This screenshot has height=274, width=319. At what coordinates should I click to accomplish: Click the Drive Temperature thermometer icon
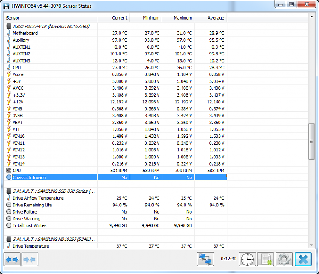pyautogui.click(x=9, y=246)
